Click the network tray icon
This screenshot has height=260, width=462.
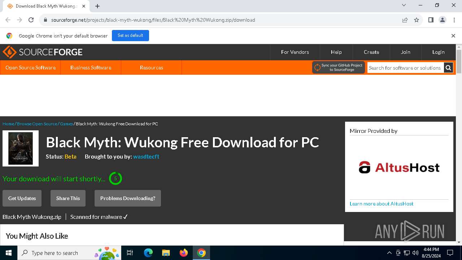click(x=407, y=253)
